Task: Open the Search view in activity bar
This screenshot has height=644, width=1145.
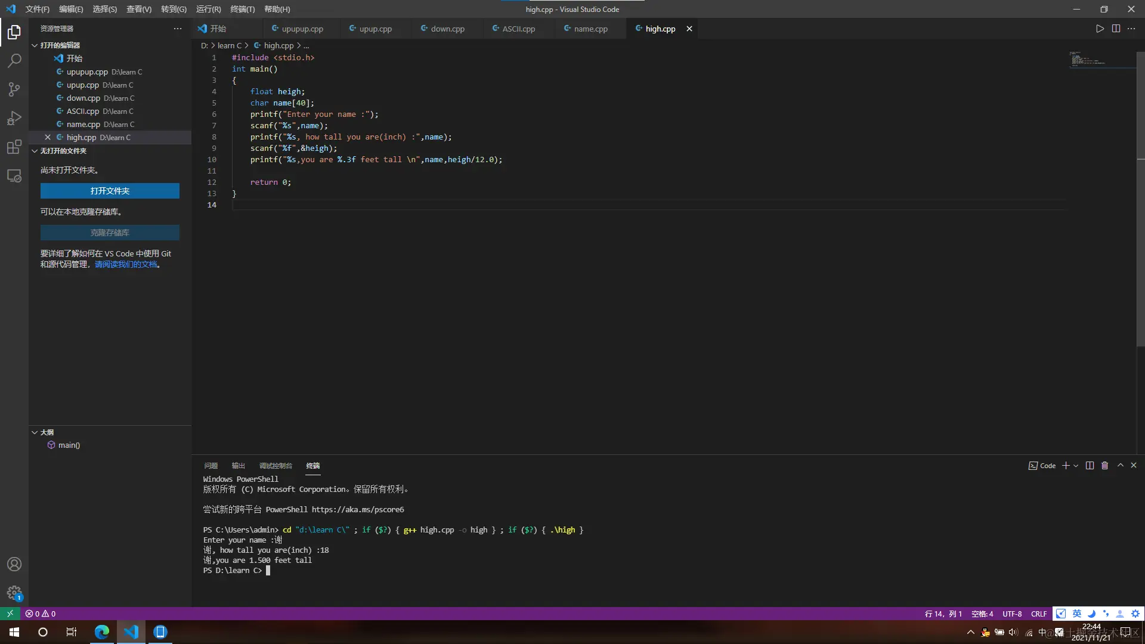Action: 14,60
